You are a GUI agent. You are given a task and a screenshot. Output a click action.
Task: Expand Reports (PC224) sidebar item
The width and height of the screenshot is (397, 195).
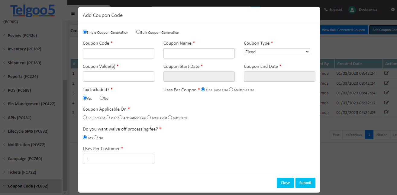tap(23, 76)
